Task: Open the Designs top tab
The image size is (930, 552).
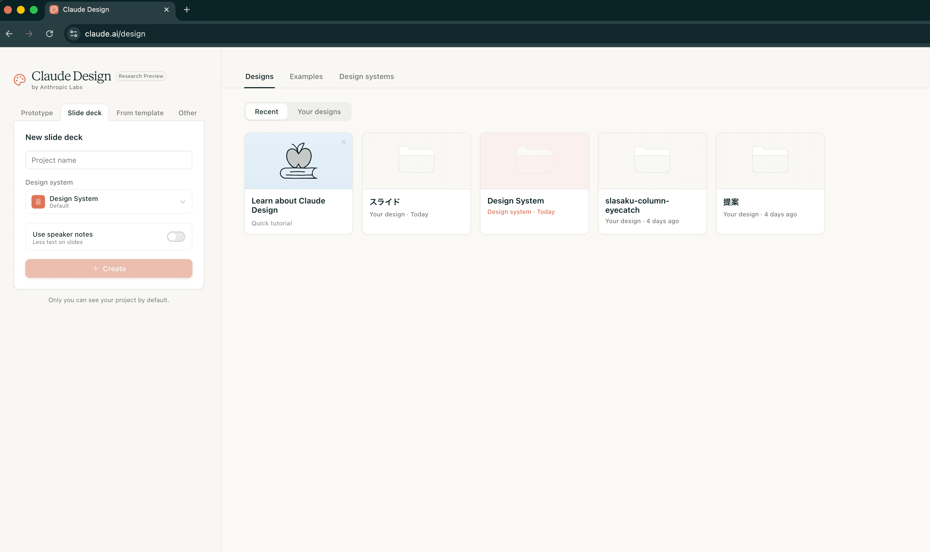Action: point(259,77)
